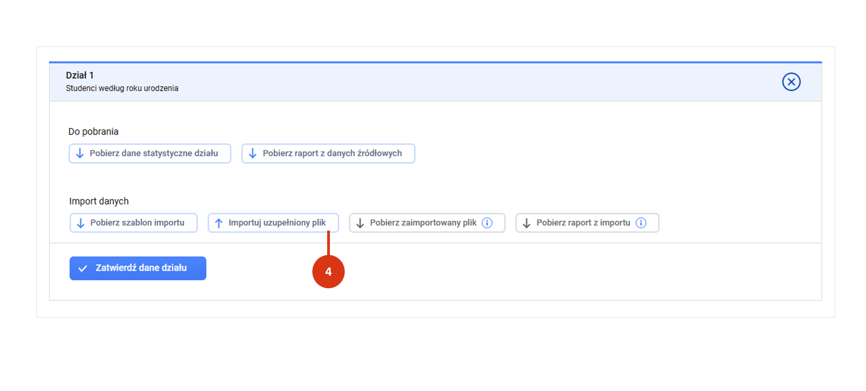Screen dimensions: 866x391
Task: Click Pobierz dane statystyczne działu button
Action: pyautogui.click(x=150, y=154)
